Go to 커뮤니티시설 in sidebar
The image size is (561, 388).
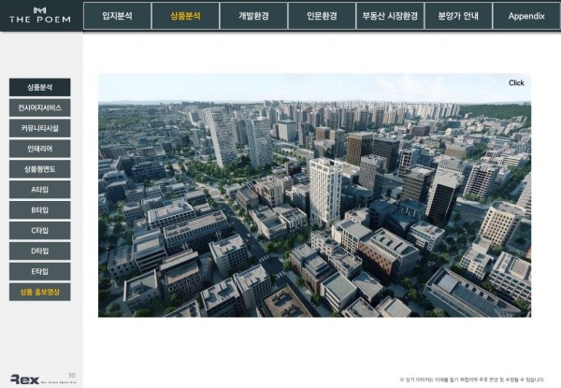[39, 128]
